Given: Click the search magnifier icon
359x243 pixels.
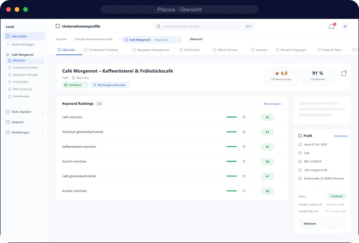Looking at the screenshot, I should tap(158, 26).
